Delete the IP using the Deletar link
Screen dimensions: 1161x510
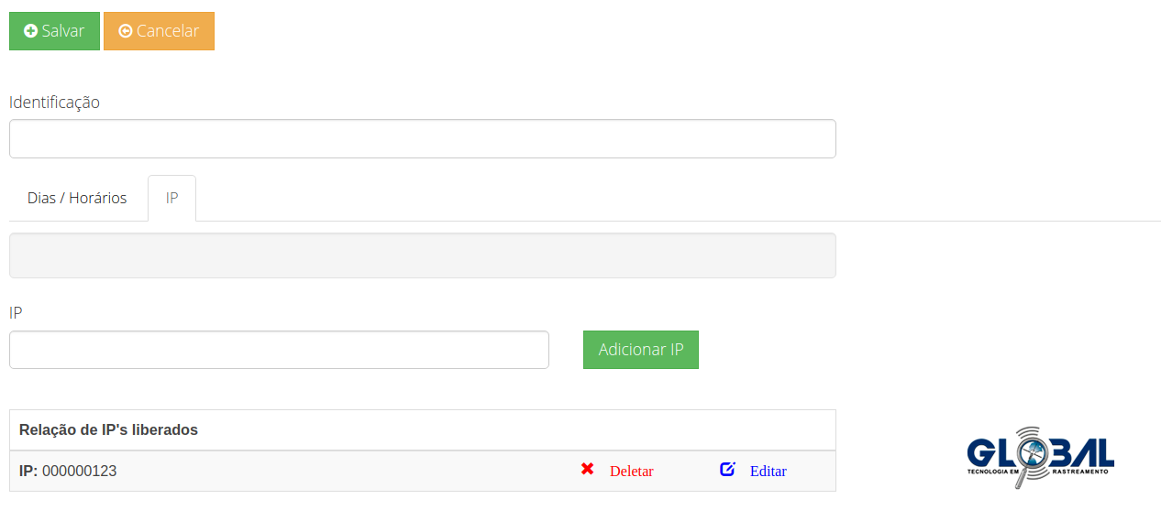pos(632,472)
